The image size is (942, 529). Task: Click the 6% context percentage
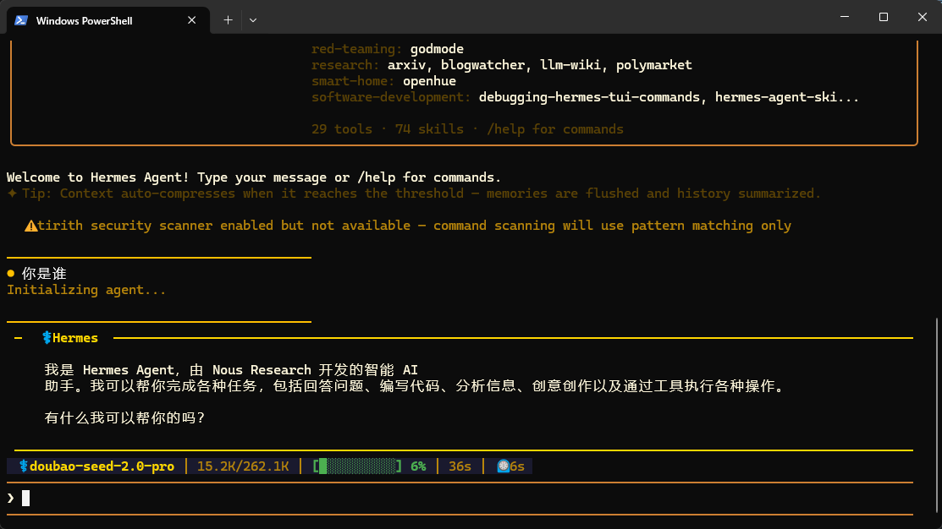(x=418, y=466)
